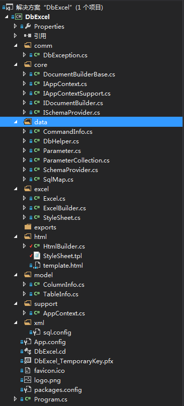Select the AppContext.cs file name
The width and height of the screenshot is (184, 406).
click(x=64, y=313)
